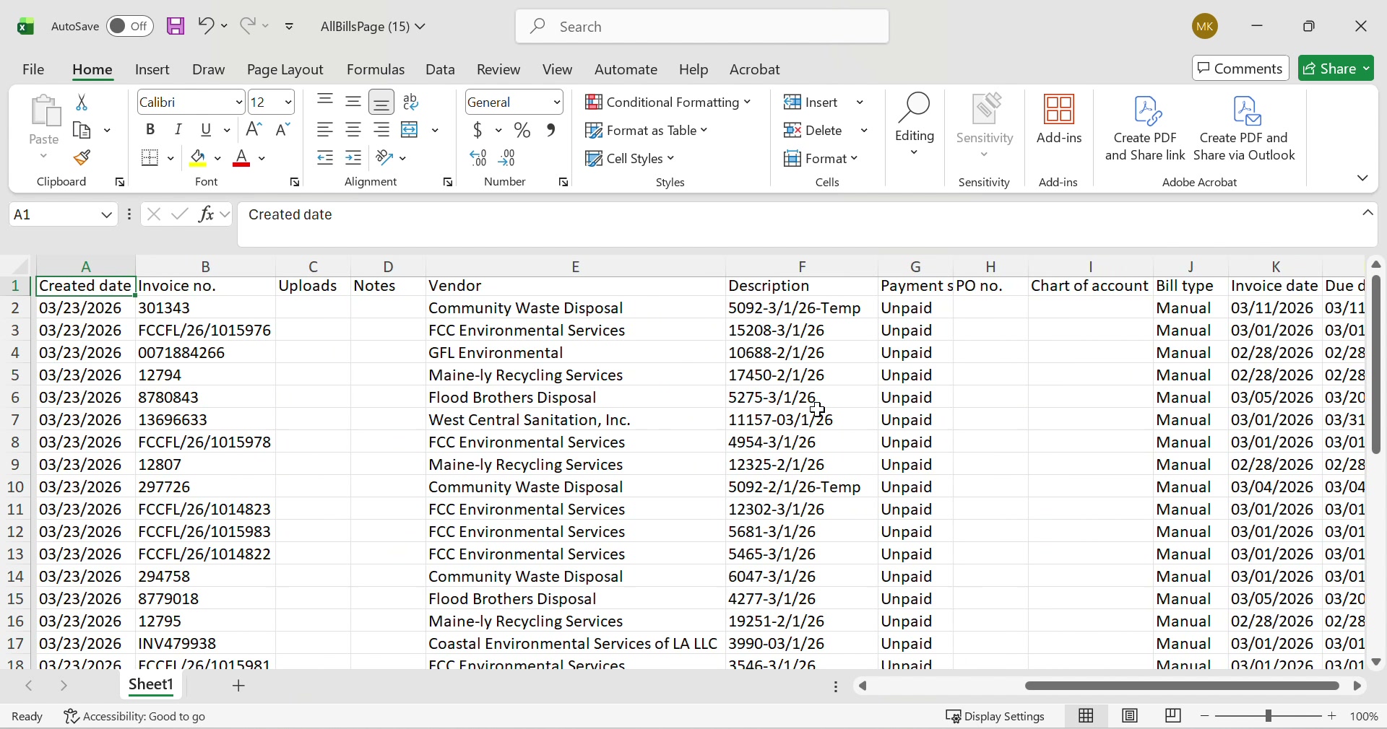
Task: Click the Format as Table icon
Action: [647, 130]
